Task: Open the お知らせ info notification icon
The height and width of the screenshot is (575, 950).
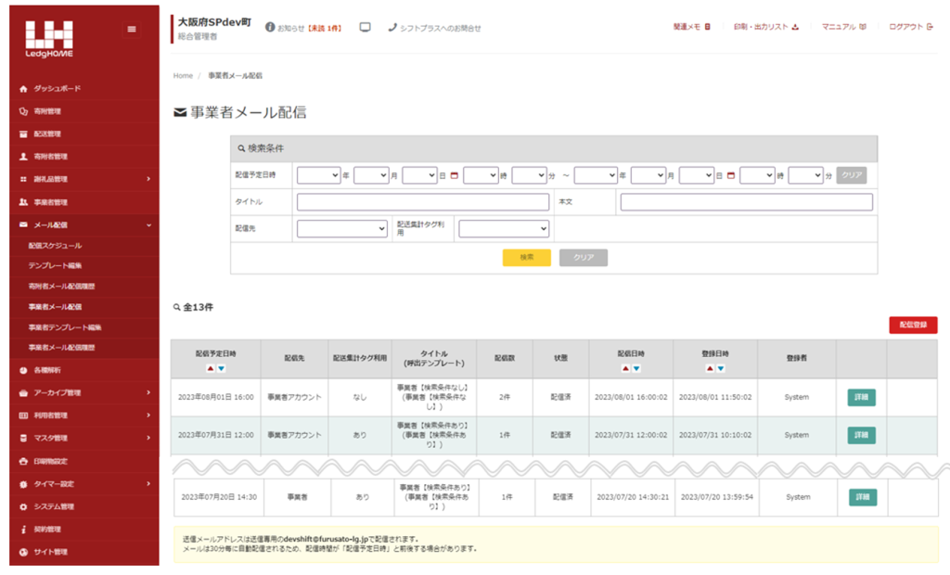Action: tap(270, 28)
